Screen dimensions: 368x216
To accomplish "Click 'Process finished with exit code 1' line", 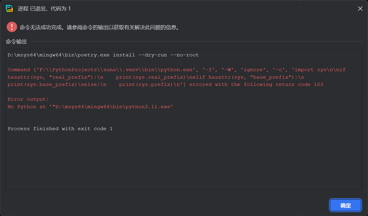I will pos(60,129).
